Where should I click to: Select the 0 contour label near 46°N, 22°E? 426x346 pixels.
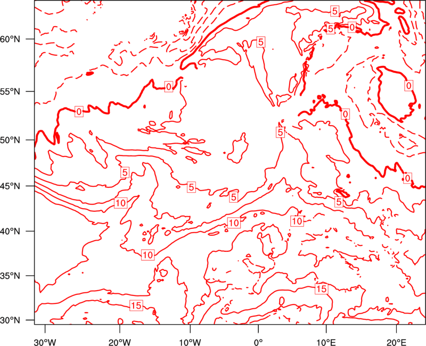pyautogui.click(x=407, y=178)
